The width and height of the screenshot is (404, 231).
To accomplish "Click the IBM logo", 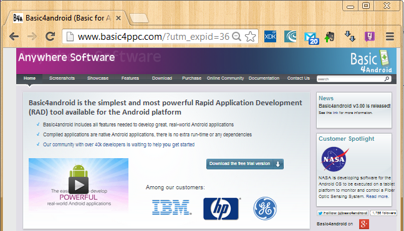I will [x=171, y=207].
